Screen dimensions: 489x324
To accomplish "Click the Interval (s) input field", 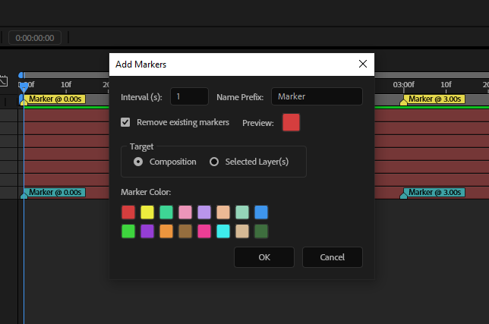I will 189,96.
